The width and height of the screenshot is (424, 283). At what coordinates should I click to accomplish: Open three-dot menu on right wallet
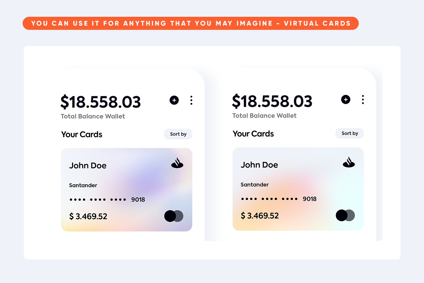363,99
